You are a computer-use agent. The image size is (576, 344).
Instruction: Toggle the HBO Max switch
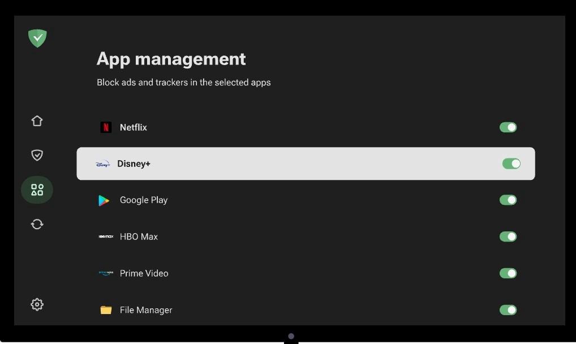508,236
